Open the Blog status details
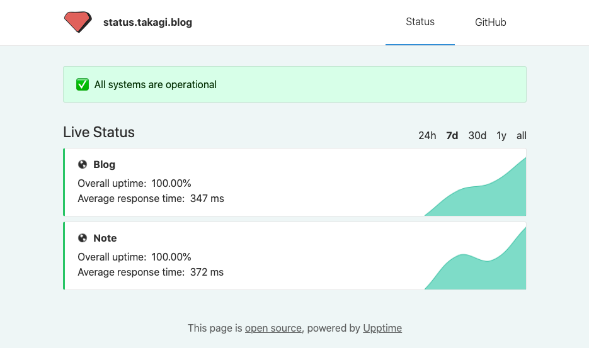The image size is (589, 348). (x=105, y=164)
